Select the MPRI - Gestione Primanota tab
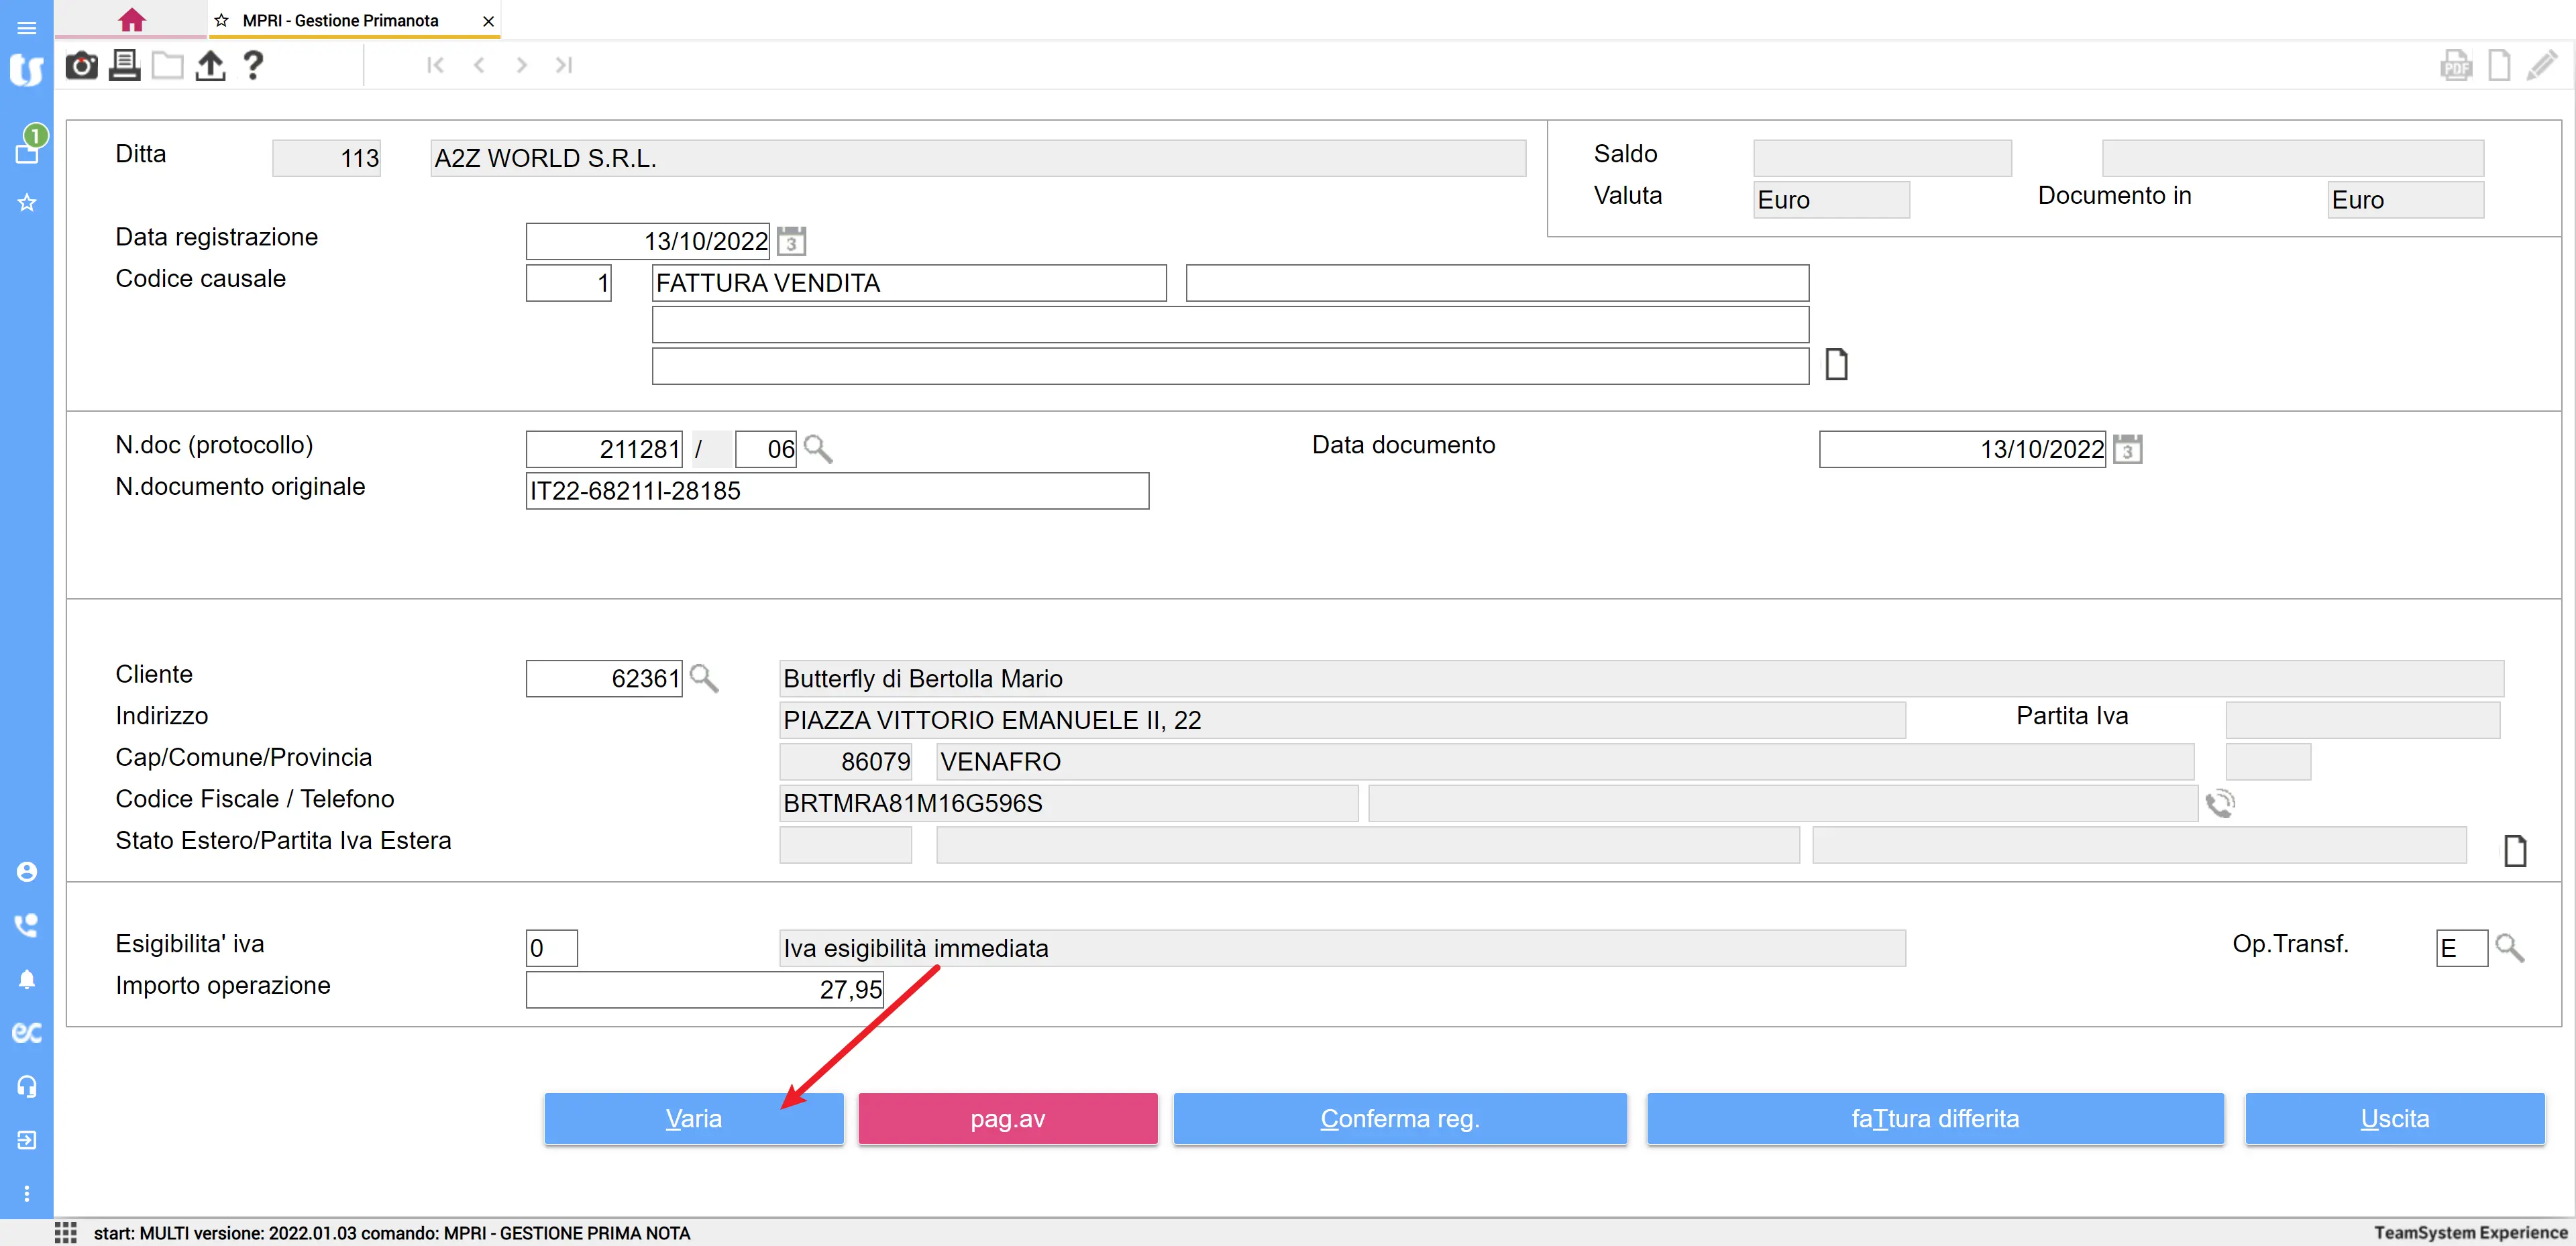The width and height of the screenshot is (2576, 1246). click(340, 21)
